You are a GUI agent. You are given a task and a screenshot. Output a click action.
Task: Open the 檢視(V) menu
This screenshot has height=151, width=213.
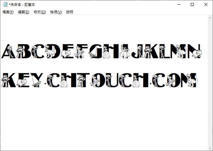(x=56, y=12)
